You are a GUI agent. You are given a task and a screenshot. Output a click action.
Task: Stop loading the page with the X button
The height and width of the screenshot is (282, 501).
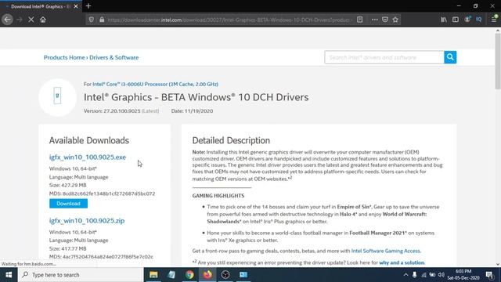[31, 20]
